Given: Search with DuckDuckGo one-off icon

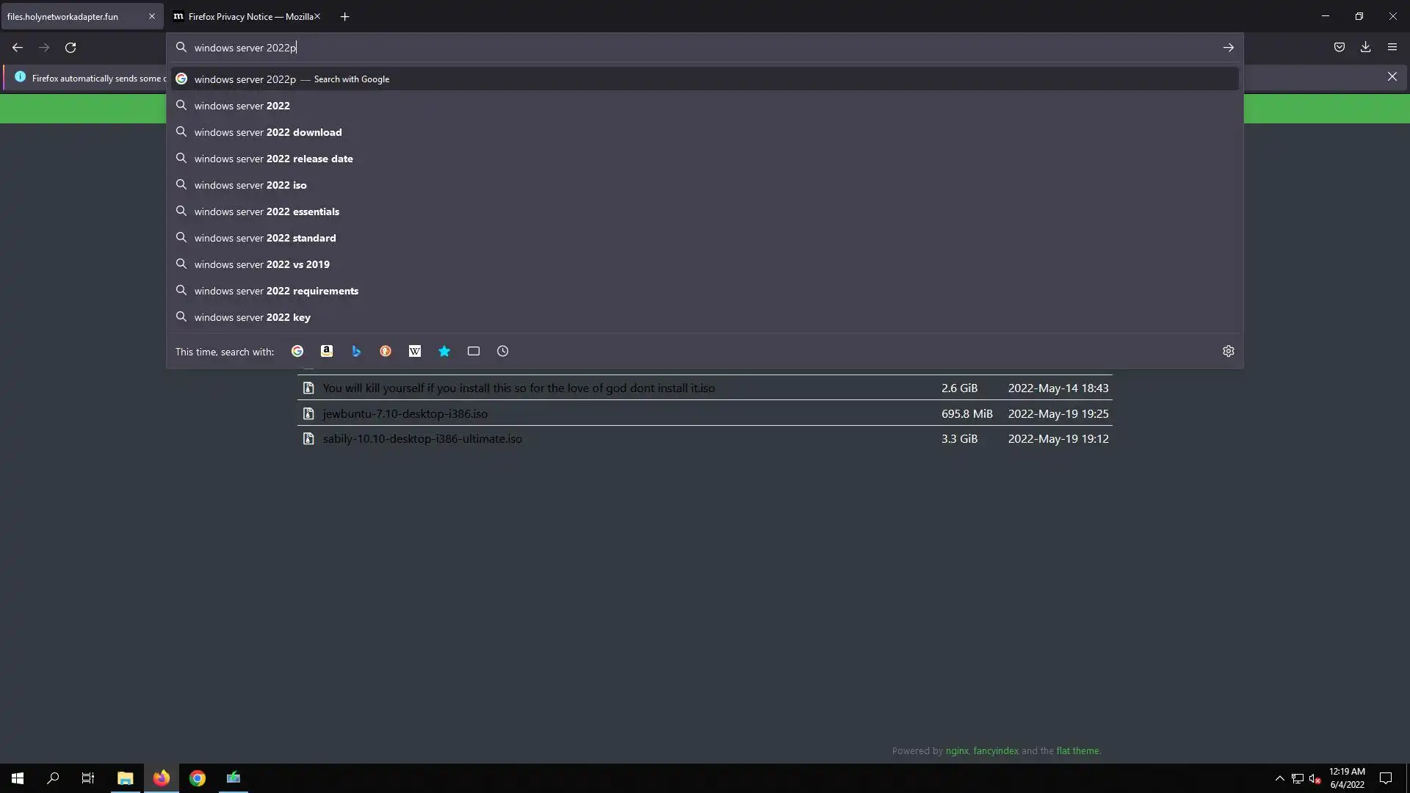Looking at the screenshot, I should click(x=386, y=351).
